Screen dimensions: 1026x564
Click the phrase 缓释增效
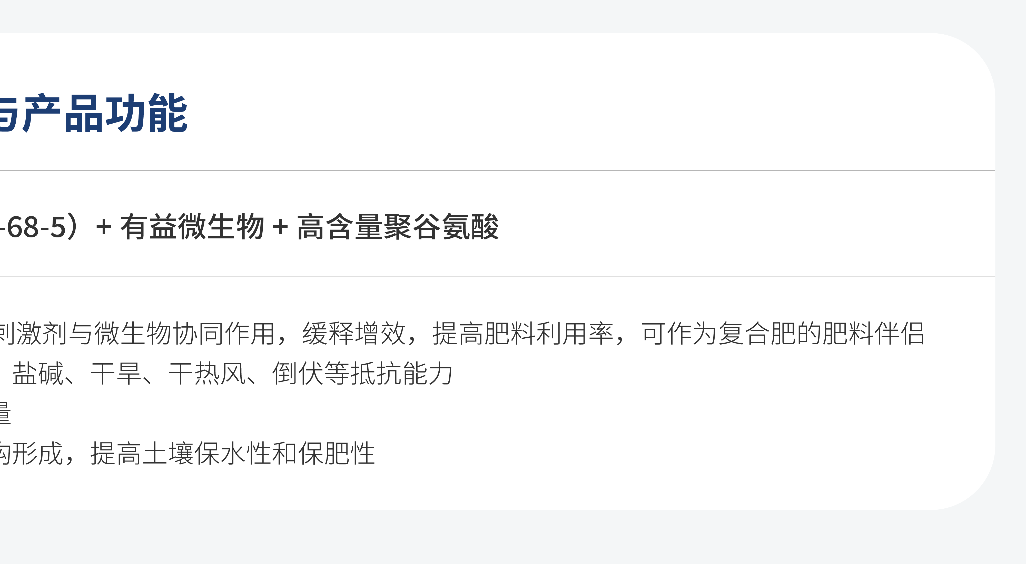pos(354,334)
